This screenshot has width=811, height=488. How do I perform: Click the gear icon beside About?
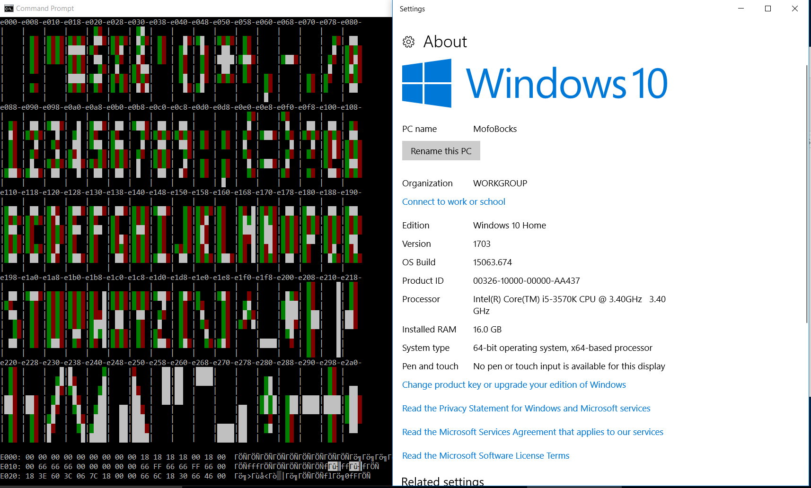pyautogui.click(x=408, y=42)
